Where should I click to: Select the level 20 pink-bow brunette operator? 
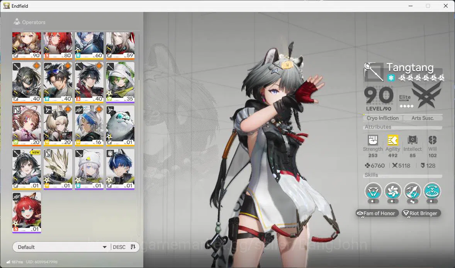tap(27, 126)
